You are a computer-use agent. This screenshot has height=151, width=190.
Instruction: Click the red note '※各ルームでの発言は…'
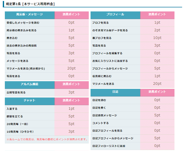47,139
